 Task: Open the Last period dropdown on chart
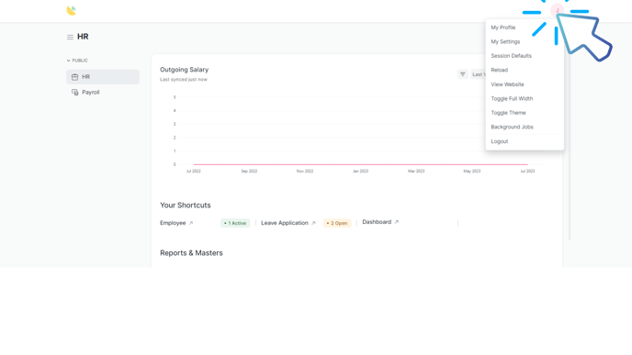click(479, 74)
